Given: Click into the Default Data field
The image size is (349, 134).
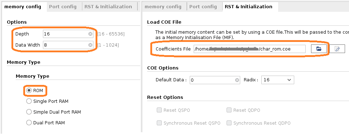Looking at the screenshot, I should [212, 80].
